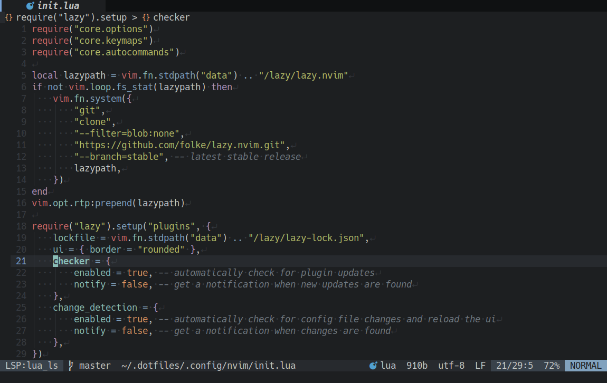Screen dimensions: 607x383
Task: Click the "git" string on line 8
Action: pyautogui.click(x=87, y=110)
